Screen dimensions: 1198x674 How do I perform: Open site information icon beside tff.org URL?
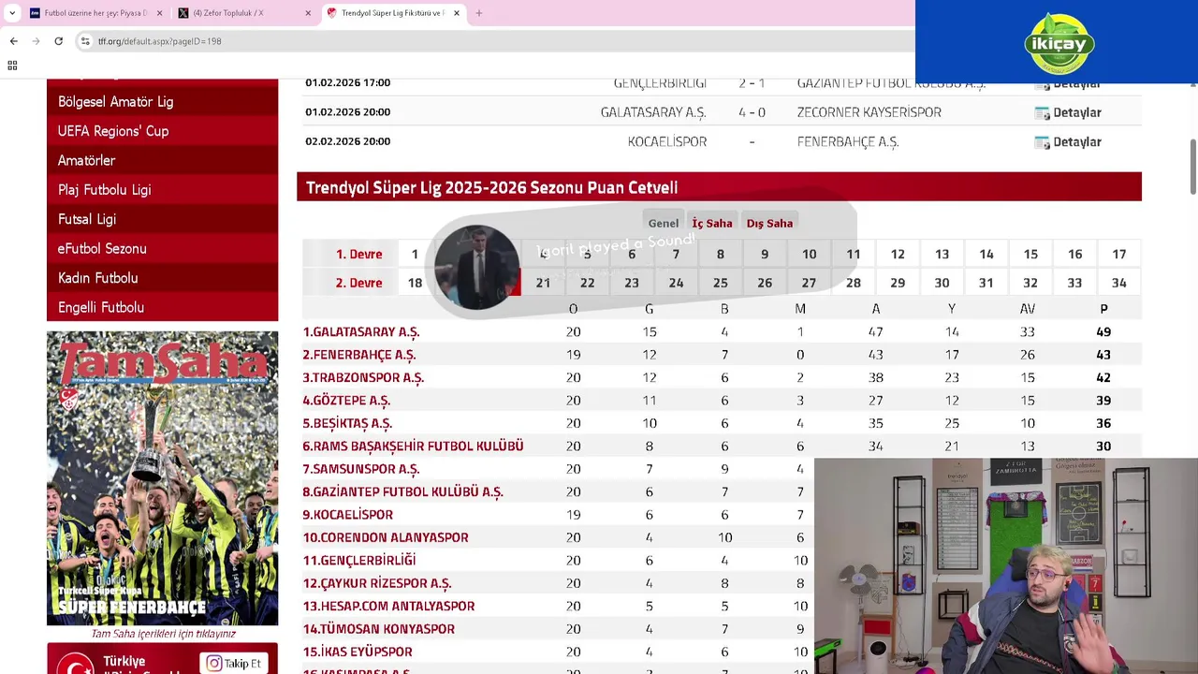click(x=85, y=41)
